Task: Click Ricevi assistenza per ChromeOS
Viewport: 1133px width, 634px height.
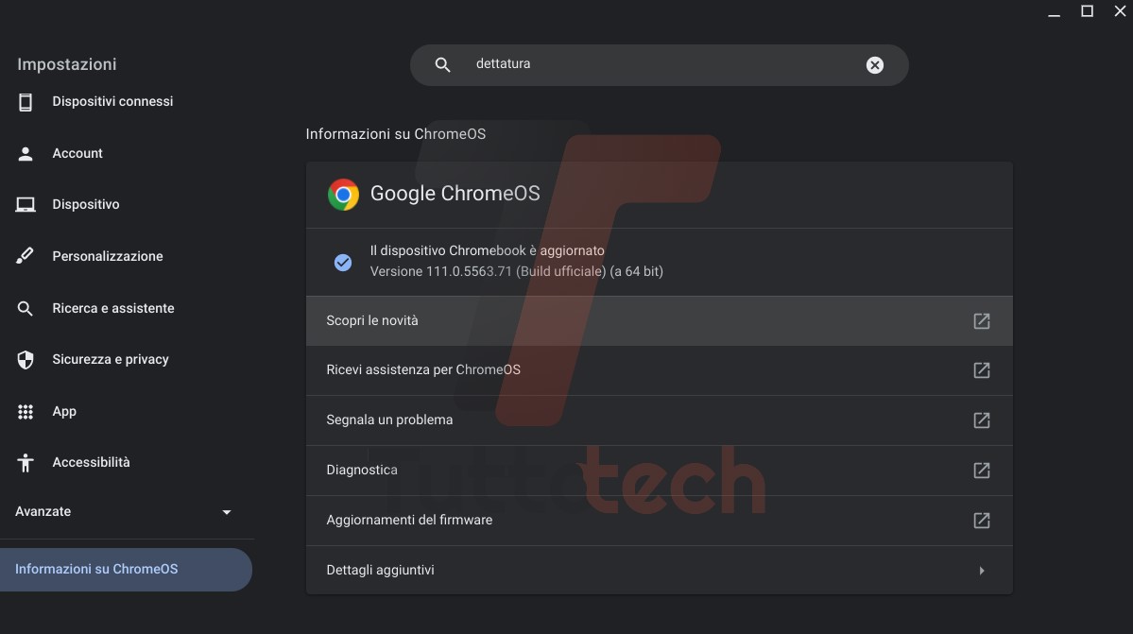Action: point(423,370)
